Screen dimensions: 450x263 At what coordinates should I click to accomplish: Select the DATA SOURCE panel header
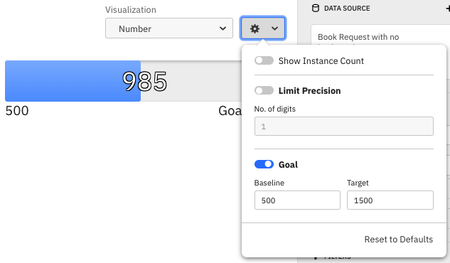(x=374, y=9)
